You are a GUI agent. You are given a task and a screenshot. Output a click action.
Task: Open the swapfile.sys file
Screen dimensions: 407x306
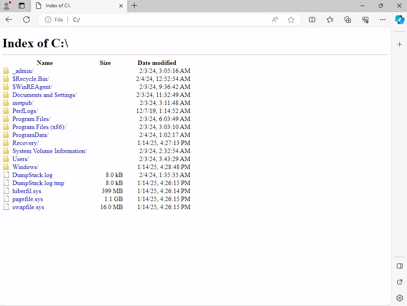point(28,207)
